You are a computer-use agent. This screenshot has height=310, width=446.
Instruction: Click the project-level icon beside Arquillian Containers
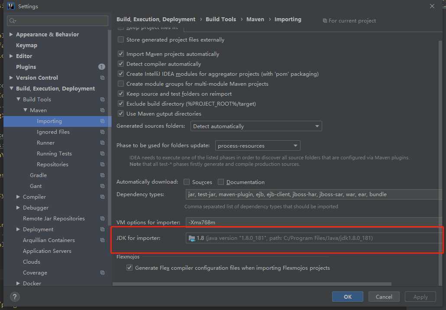click(102, 240)
